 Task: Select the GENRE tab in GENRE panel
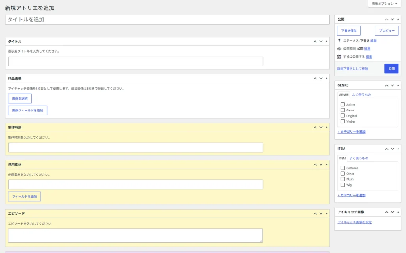344,95
